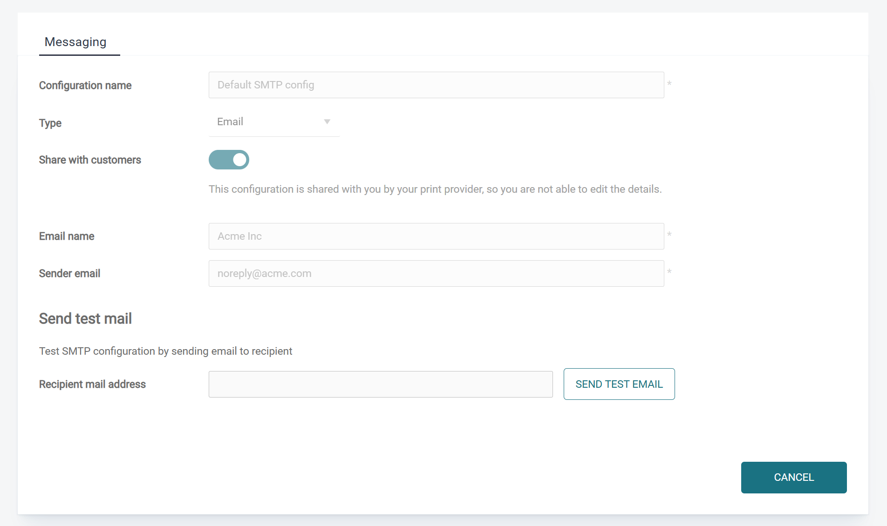Click the "Test SMTP configuration" description text

point(165,351)
